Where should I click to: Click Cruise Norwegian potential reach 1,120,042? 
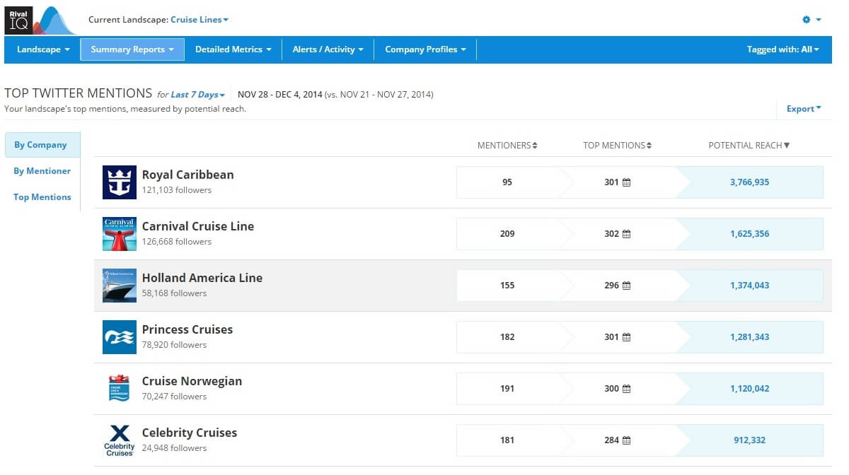click(749, 389)
